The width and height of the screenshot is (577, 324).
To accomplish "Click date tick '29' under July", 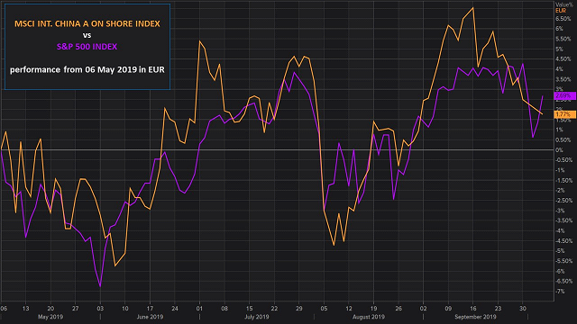I will coord(299,309).
